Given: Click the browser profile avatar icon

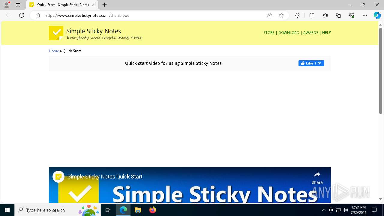Looking at the screenshot, I should pos(7,5).
